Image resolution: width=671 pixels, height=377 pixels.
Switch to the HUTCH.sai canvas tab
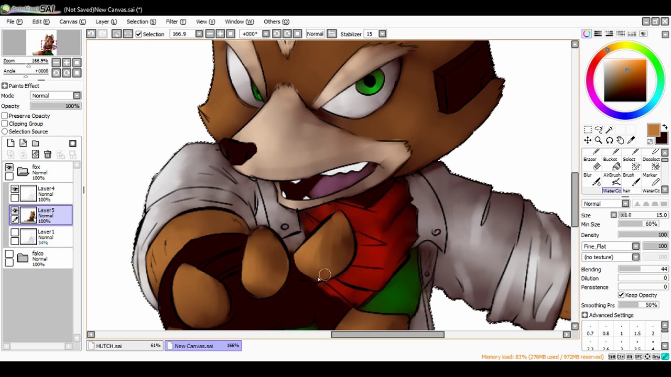tap(125, 346)
